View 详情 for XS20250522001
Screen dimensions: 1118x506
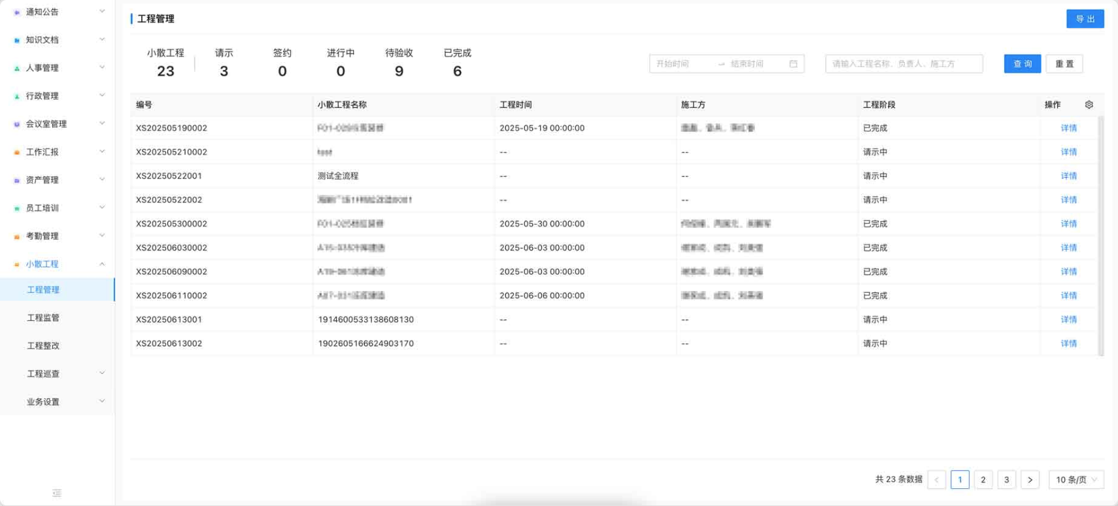pyautogui.click(x=1068, y=176)
